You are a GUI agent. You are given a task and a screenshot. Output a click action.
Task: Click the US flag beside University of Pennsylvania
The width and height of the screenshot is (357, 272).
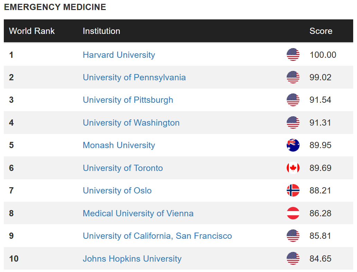tap(293, 77)
